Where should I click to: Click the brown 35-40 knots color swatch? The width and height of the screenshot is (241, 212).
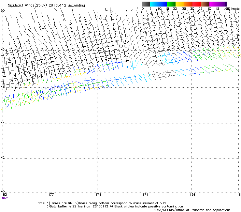coord(205,4)
